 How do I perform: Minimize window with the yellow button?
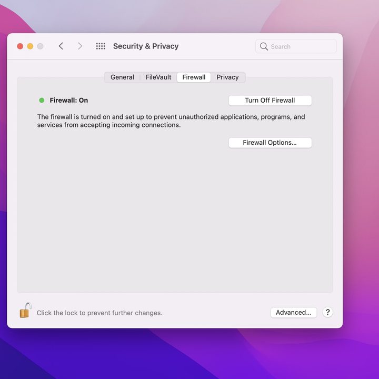tap(30, 46)
